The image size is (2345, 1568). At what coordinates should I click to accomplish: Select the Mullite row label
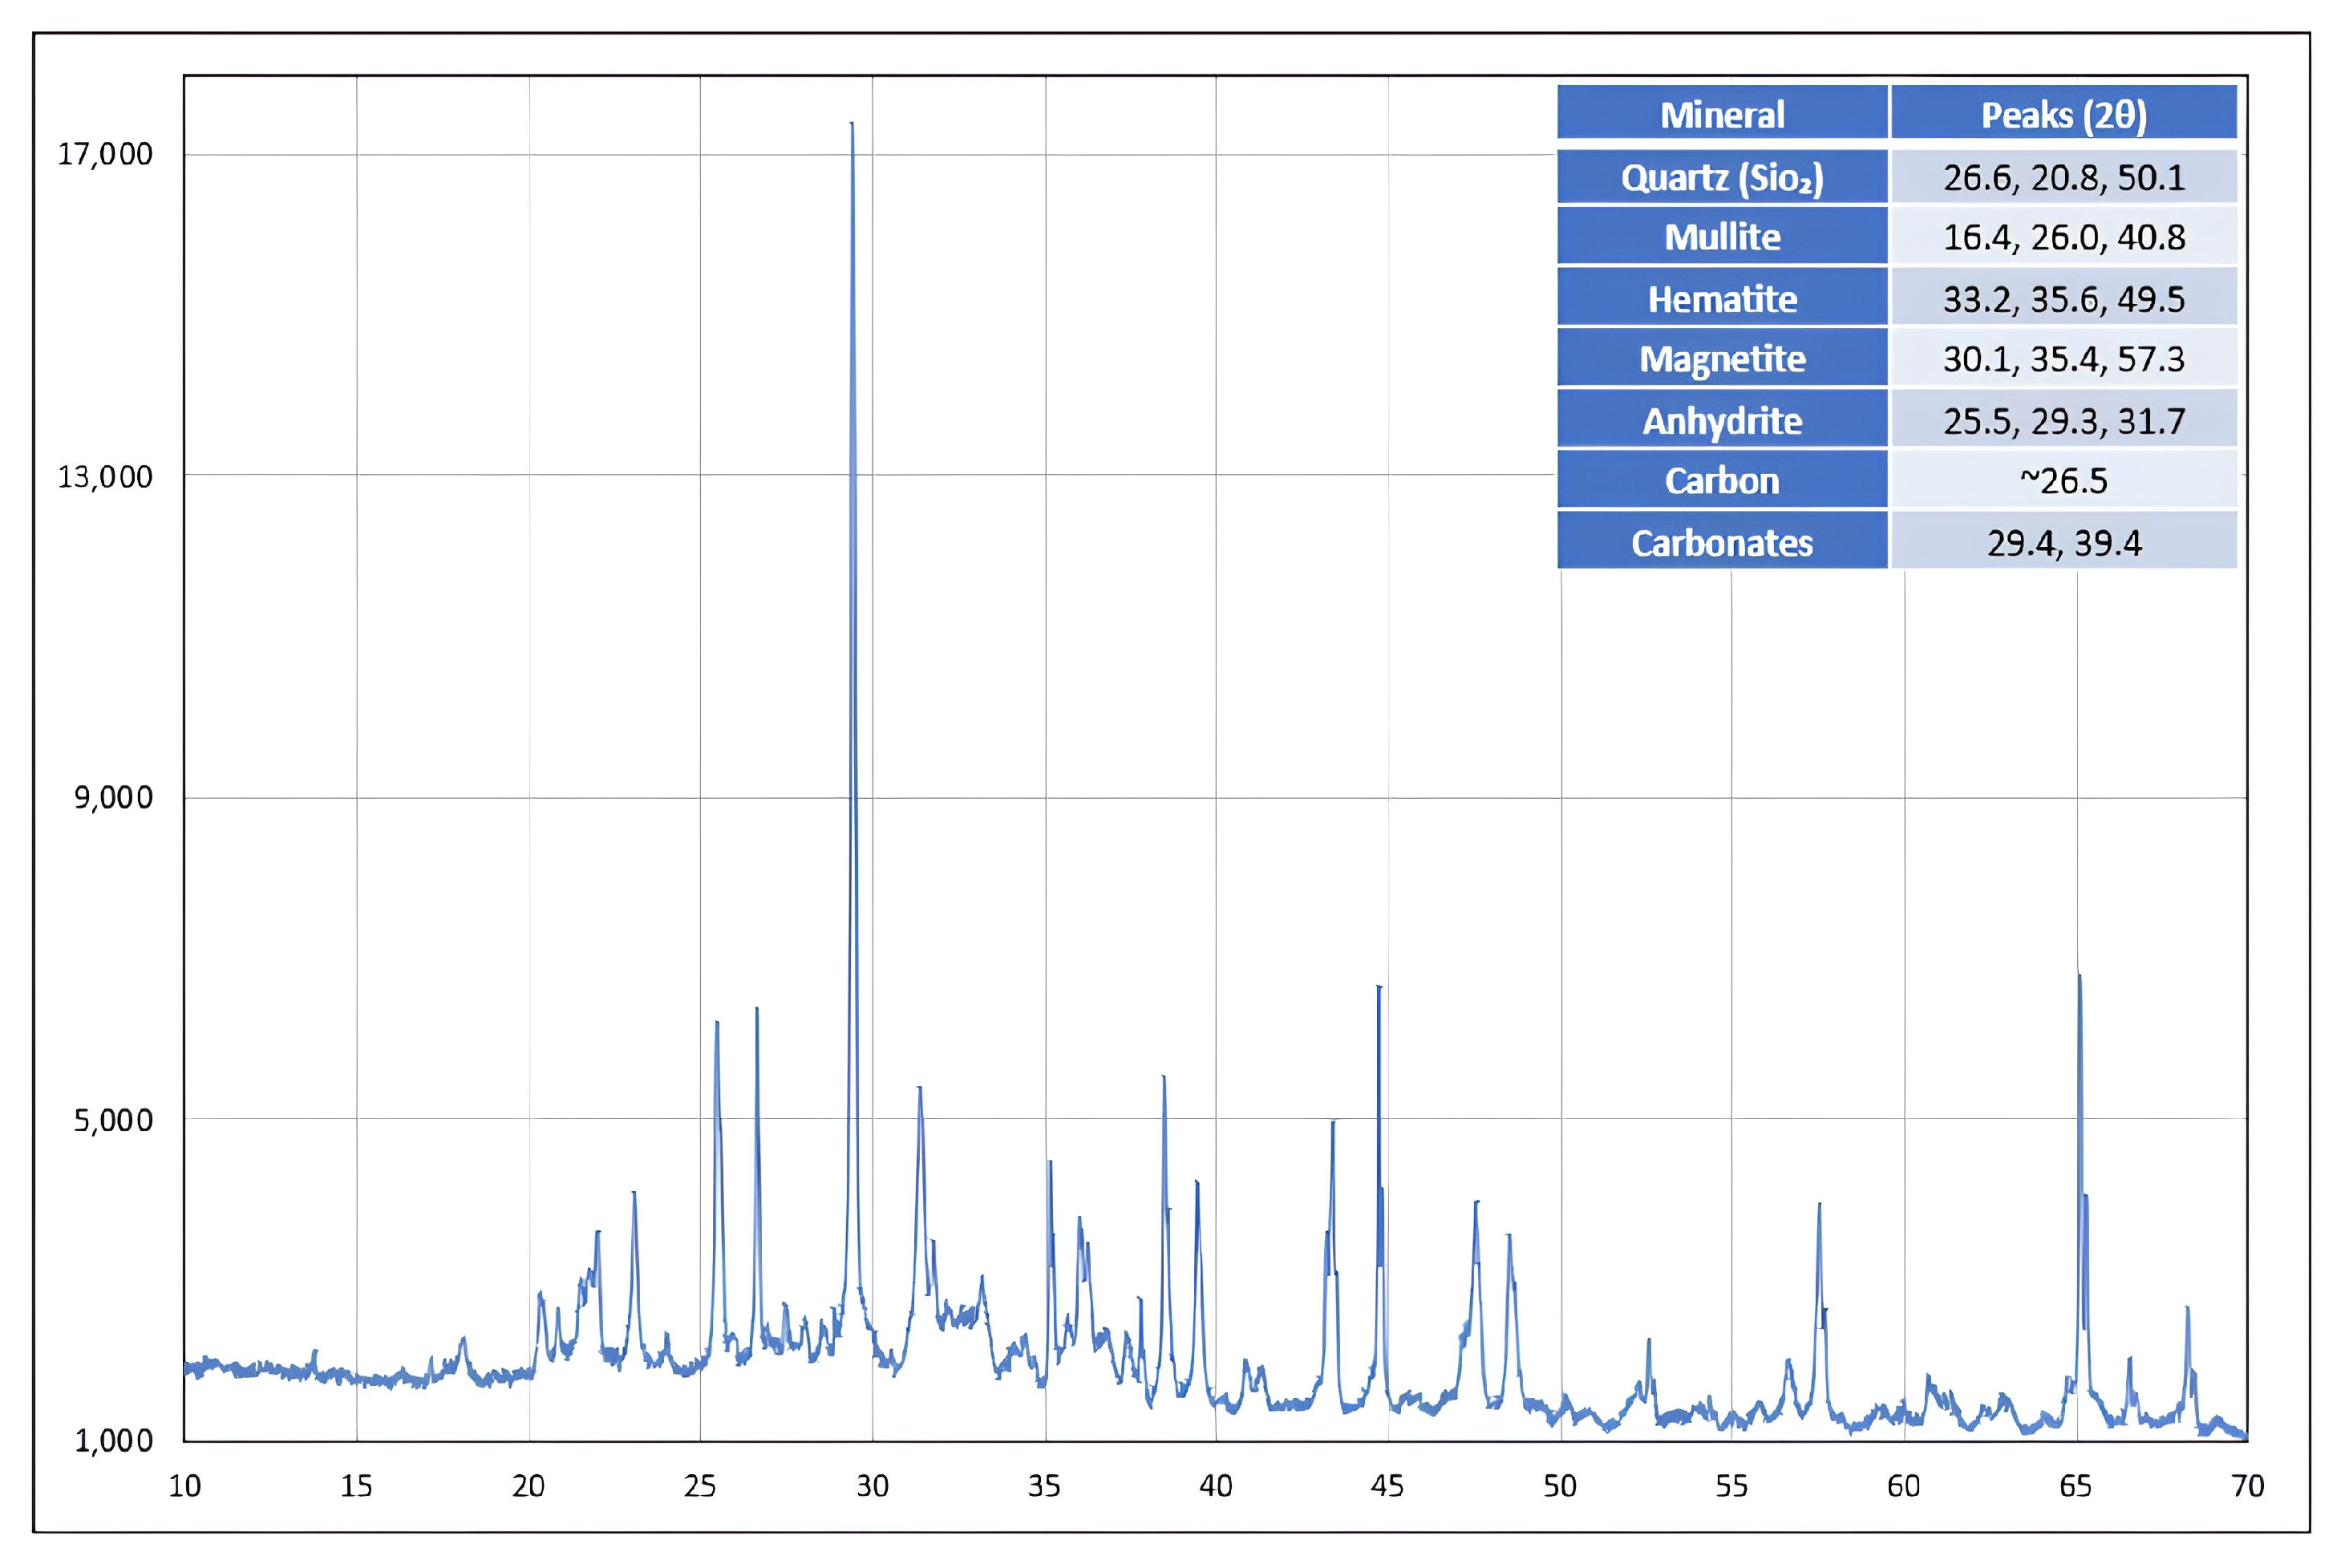tap(1721, 237)
